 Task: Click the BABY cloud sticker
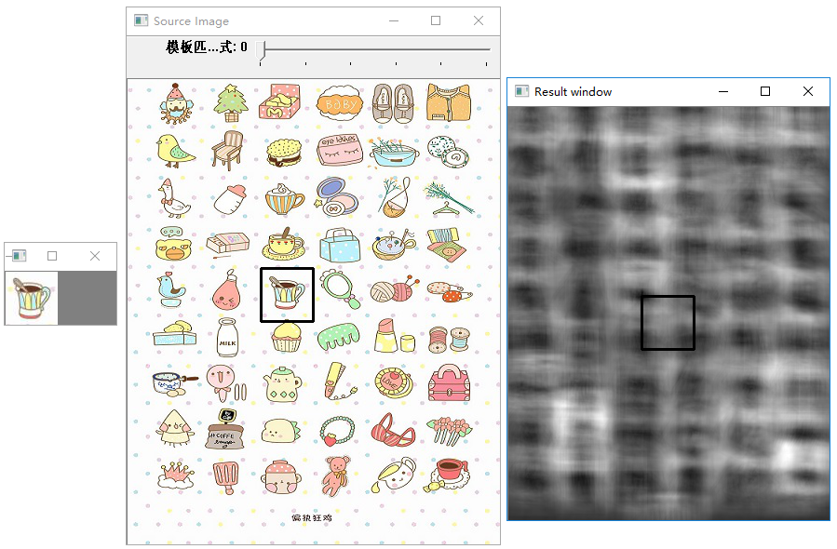(340, 103)
